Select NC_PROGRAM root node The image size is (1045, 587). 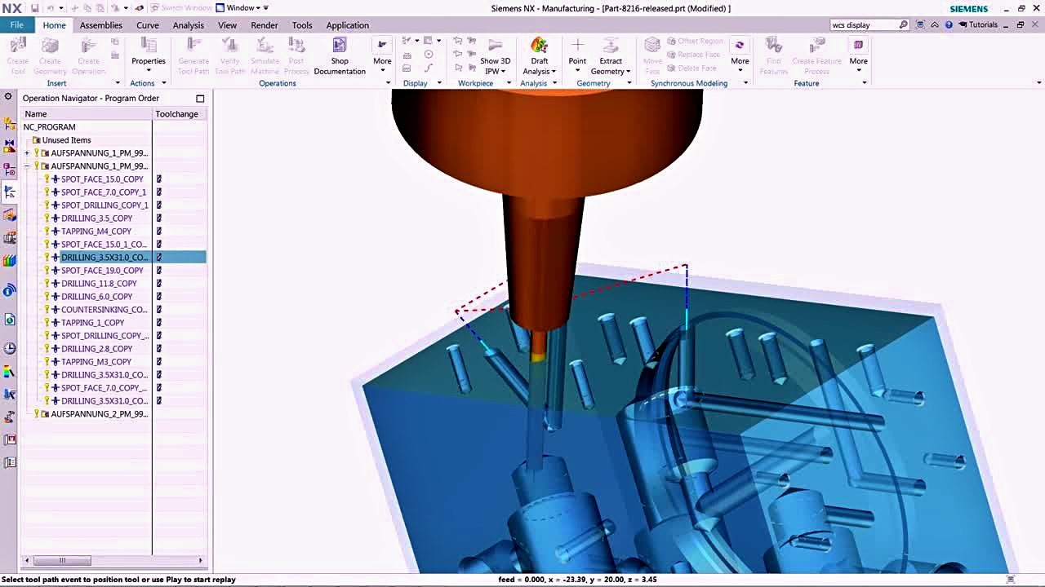coord(50,127)
